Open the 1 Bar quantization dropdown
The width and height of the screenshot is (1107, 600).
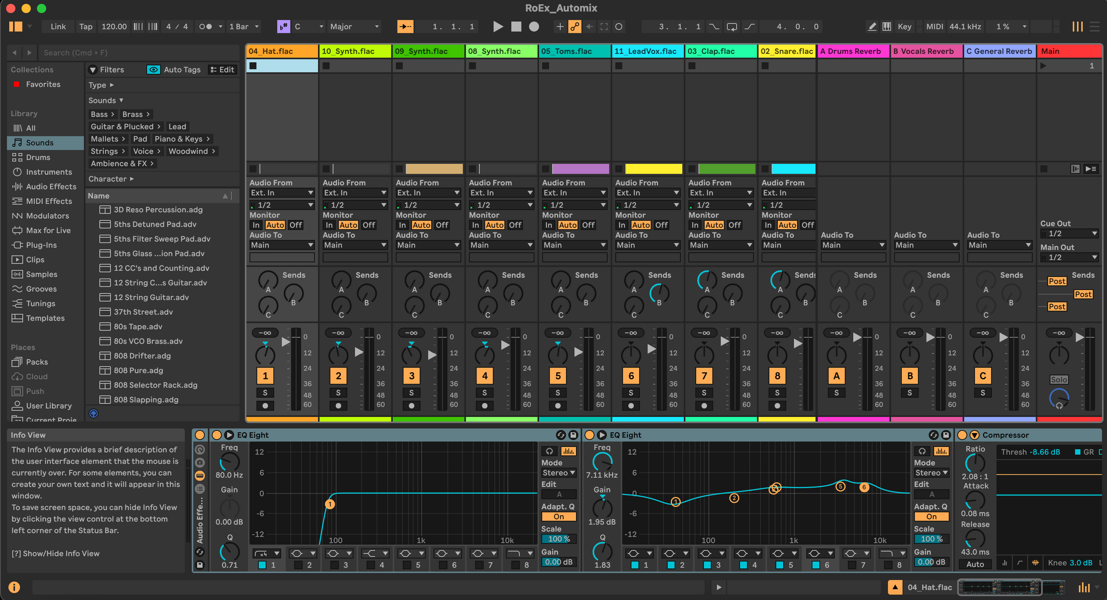(244, 27)
